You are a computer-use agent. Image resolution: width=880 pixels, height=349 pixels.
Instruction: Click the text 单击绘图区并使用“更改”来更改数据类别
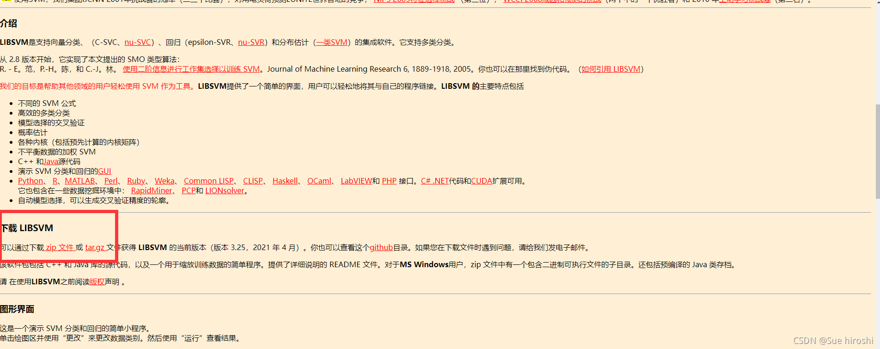70,338
